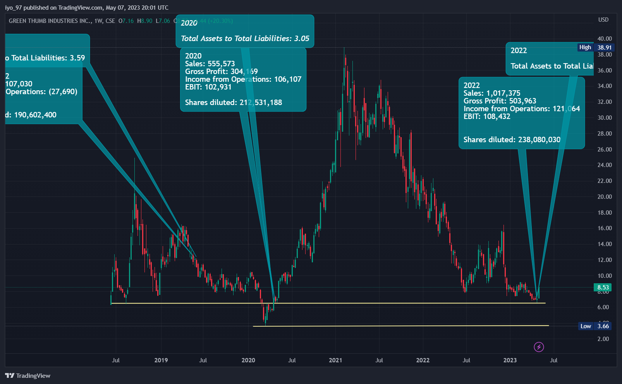The image size is (622, 384).
Task: Click the 20.00 price axis label
Action: point(605,197)
